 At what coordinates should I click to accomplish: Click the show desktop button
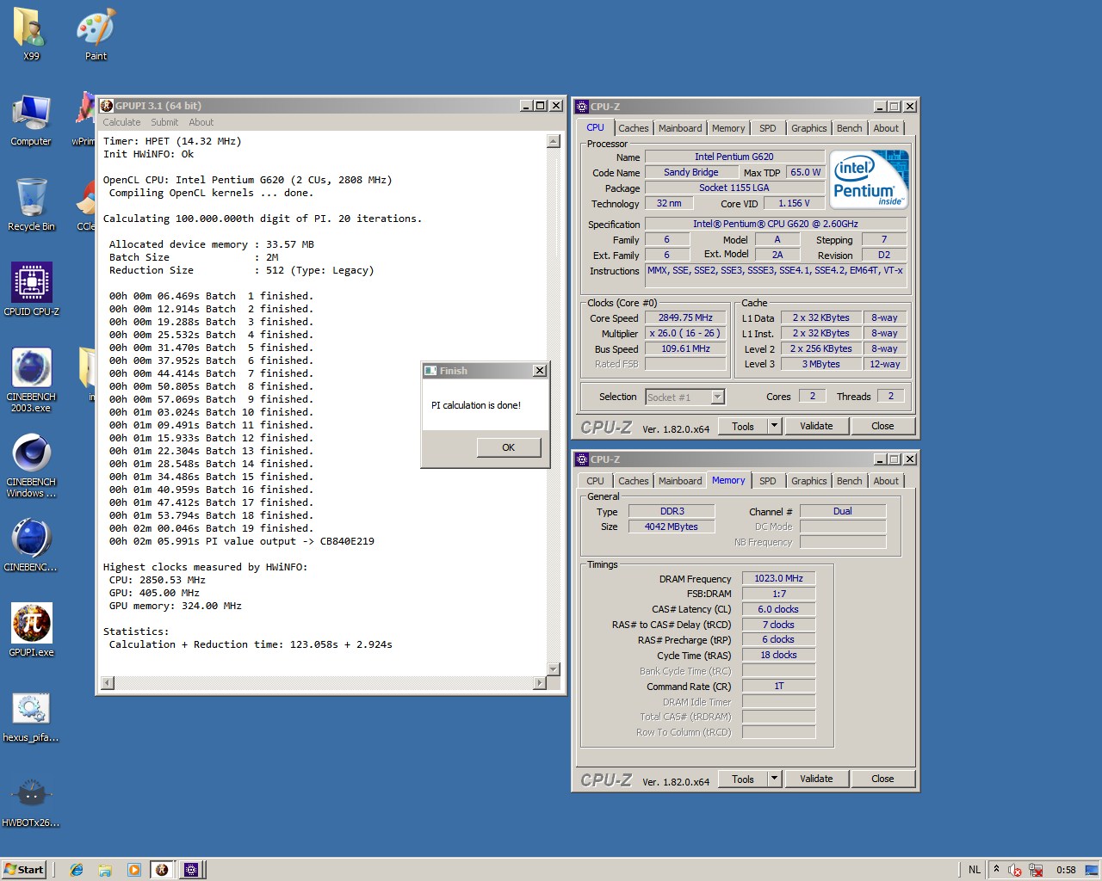coord(1092,870)
